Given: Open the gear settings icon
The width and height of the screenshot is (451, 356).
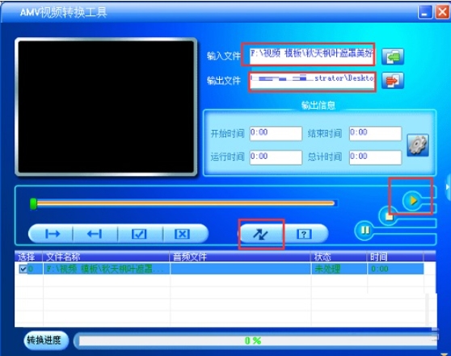Looking at the screenshot, I should coord(418,145).
